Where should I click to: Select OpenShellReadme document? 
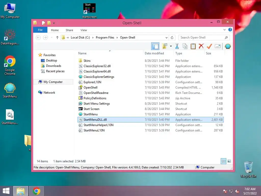pos(150,93)
